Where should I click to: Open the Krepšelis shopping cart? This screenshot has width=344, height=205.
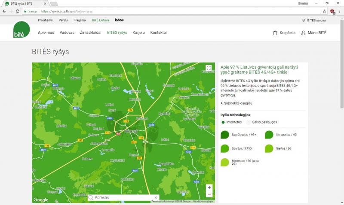pos(284,33)
